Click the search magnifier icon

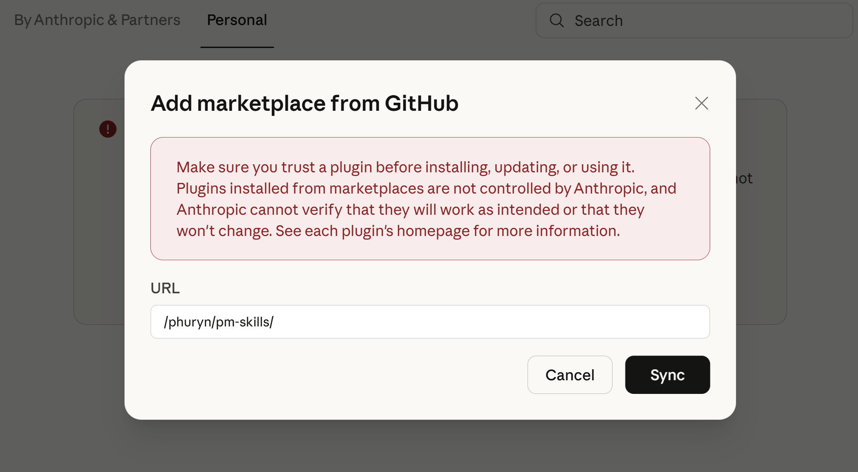[556, 20]
